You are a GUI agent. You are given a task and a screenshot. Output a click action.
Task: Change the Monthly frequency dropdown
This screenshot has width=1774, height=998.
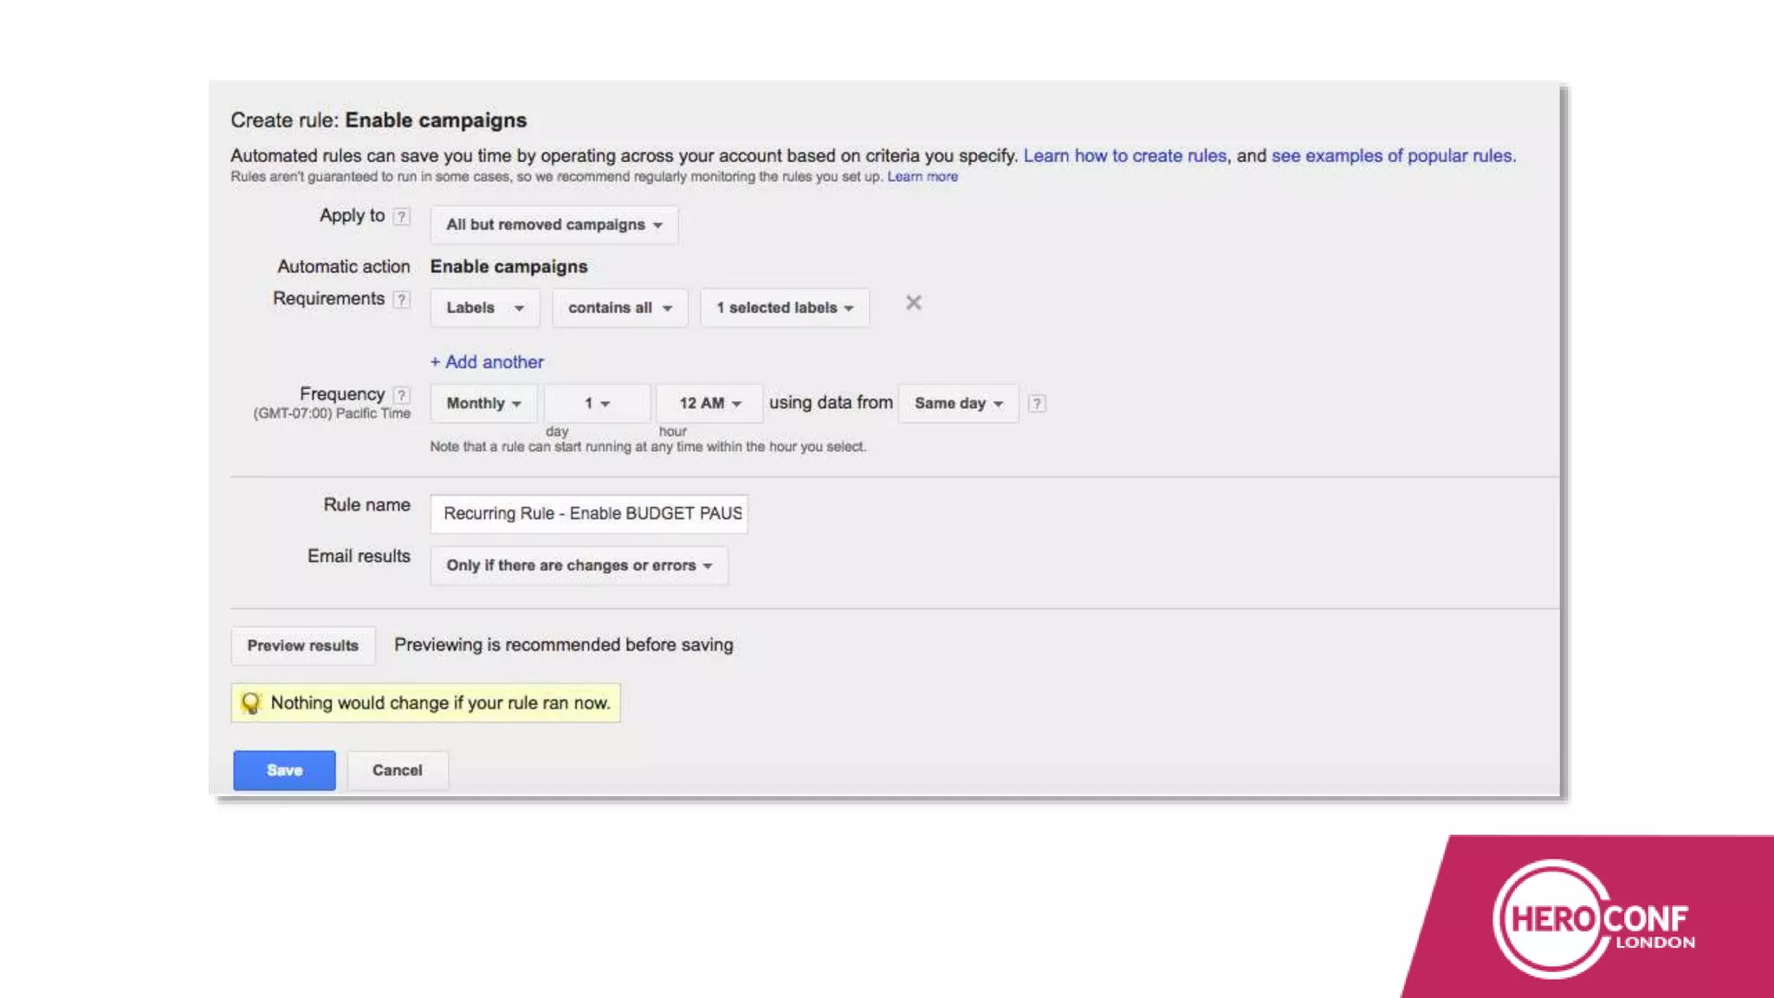(x=483, y=404)
